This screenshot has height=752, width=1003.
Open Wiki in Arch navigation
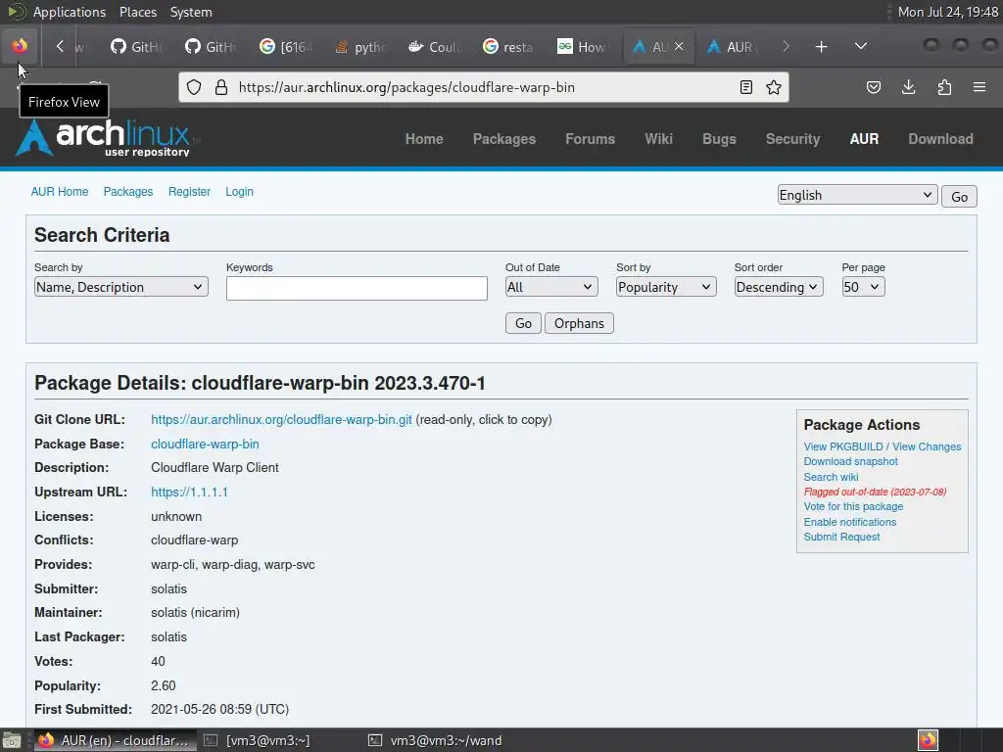point(658,139)
